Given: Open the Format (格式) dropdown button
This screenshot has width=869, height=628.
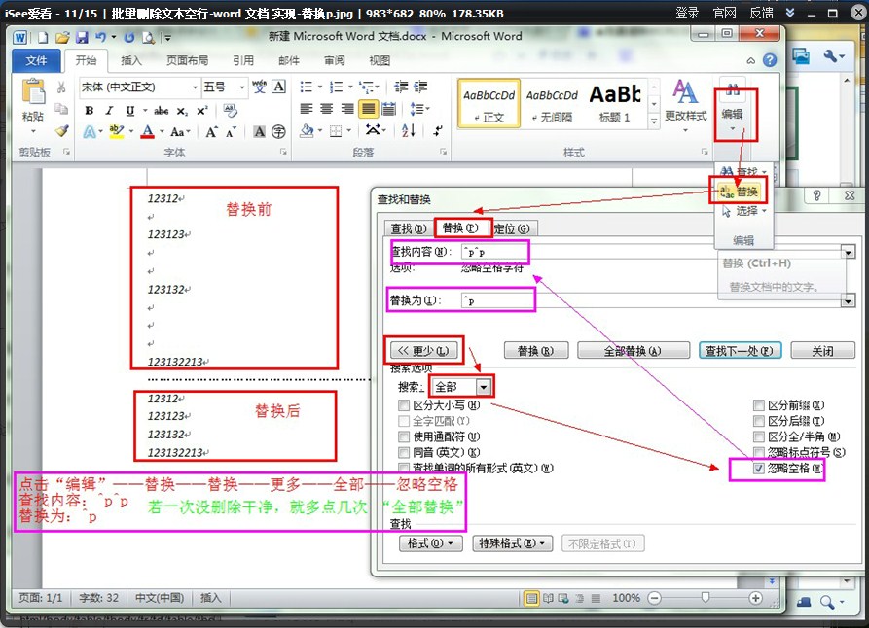Looking at the screenshot, I should (431, 543).
